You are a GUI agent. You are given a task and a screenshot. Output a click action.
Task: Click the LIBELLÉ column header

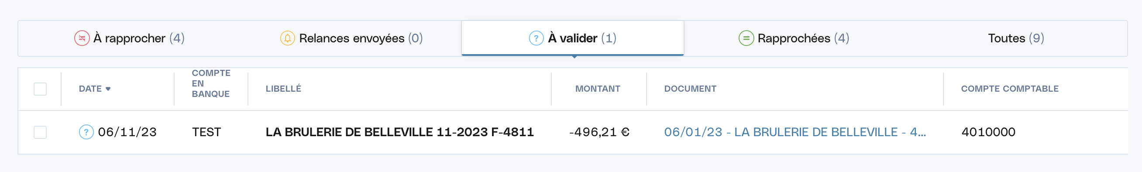coord(283,89)
